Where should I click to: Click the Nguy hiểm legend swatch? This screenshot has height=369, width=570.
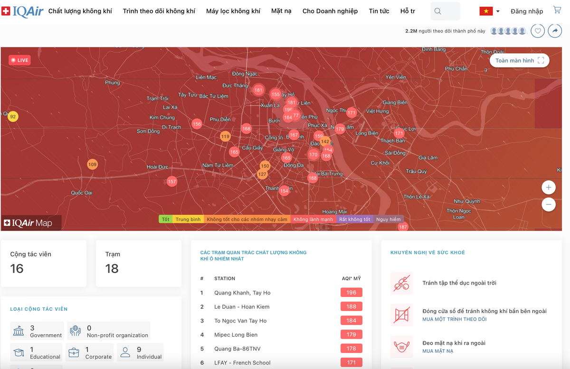pyautogui.click(x=388, y=219)
